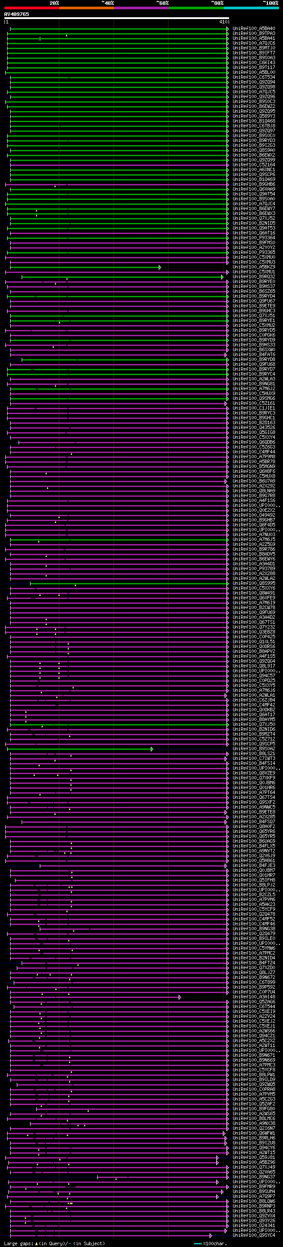Screen dimensions: 283x1247
Task: Select the UniRef100_C6TBJ8 label
Action: [254, 125]
